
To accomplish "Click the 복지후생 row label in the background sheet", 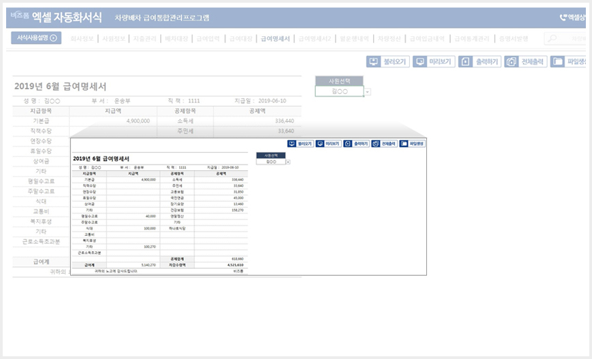I will 41,221.
